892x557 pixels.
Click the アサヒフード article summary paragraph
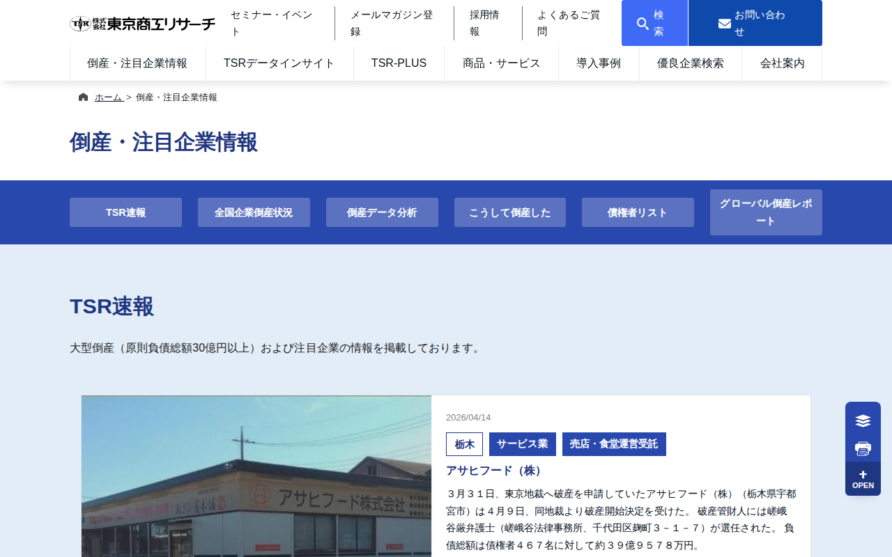tap(621, 519)
